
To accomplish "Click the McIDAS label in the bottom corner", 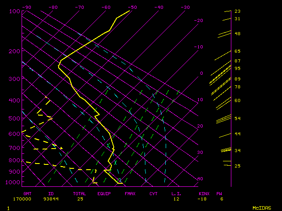I will pyautogui.click(x=262, y=207).
